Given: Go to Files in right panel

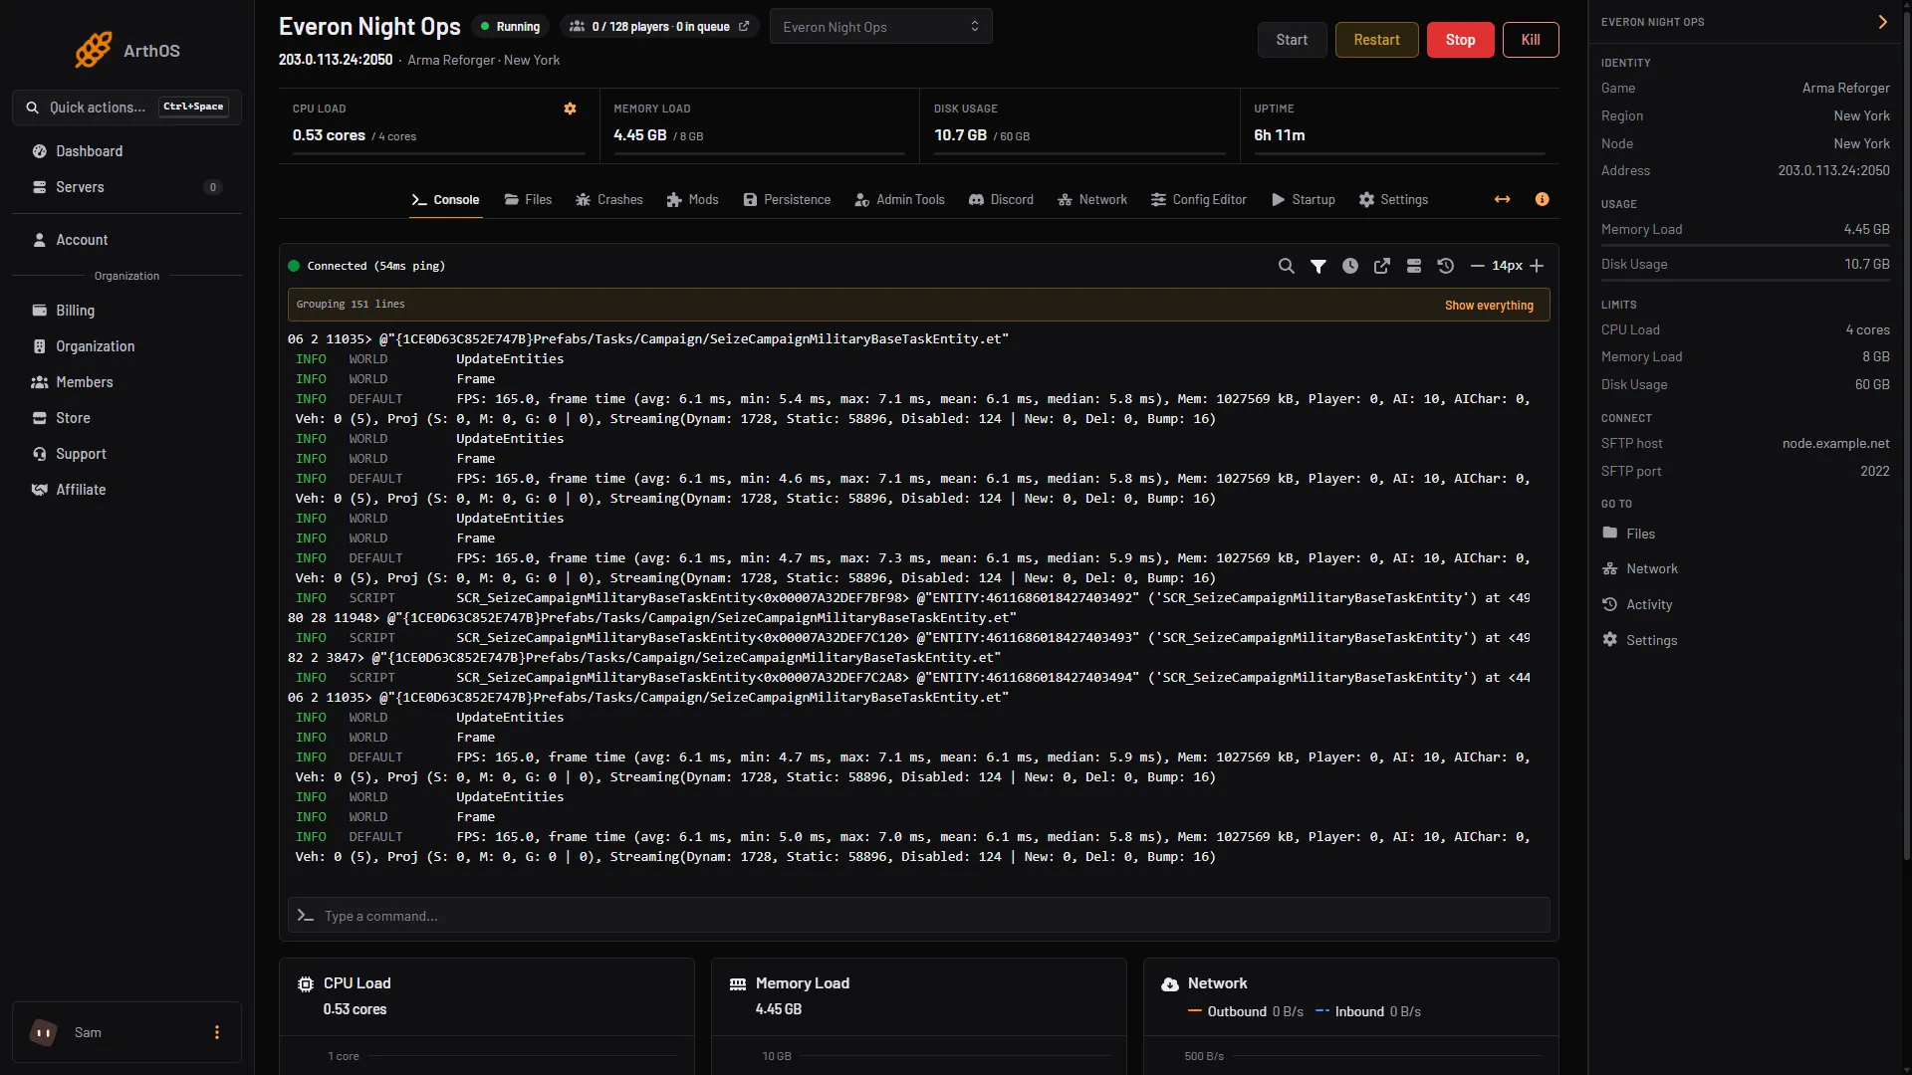Looking at the screenshot, I should (x=1628, y=534).
